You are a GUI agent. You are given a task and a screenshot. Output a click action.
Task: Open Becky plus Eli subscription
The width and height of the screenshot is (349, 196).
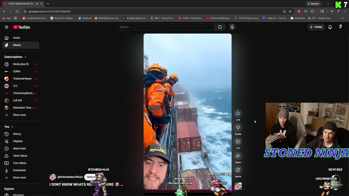(x=21, y=64)
